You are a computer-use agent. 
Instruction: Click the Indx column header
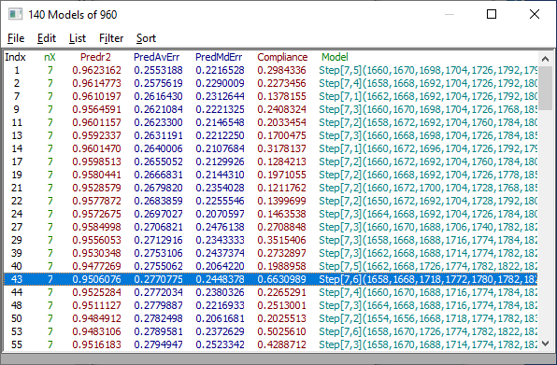15,57
